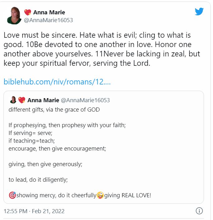Click the quoted tweet's @AnnaMarie16053 handle
The image size is (213, 220).
pyautogui.click(x=85, y=100)
